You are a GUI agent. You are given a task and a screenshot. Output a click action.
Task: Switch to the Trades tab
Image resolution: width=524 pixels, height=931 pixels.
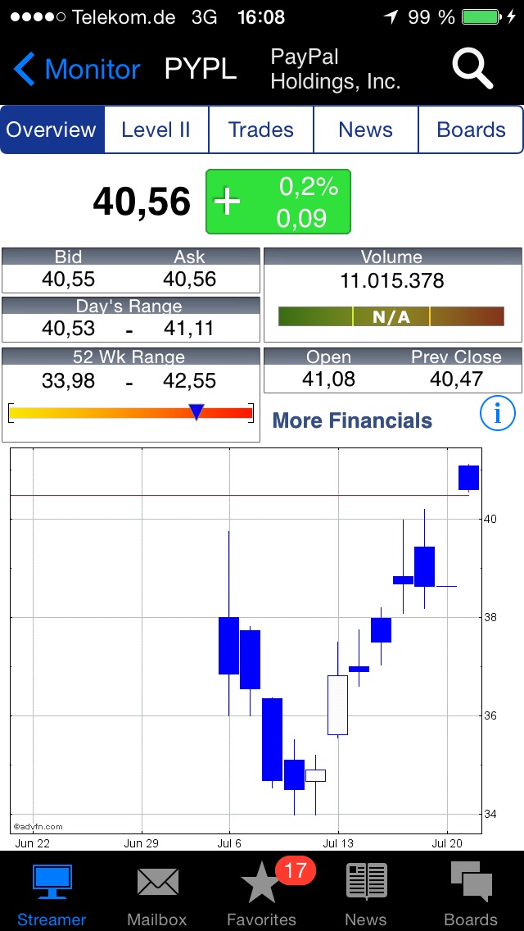tap(261, 129)
